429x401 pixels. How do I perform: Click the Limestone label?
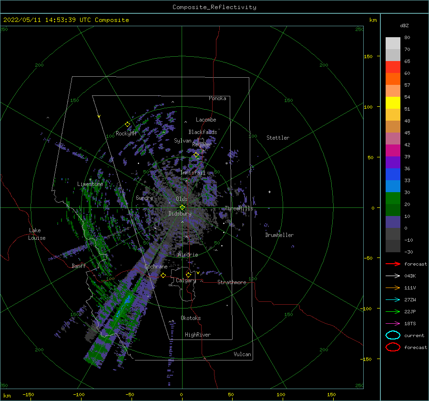coord(90,184)
